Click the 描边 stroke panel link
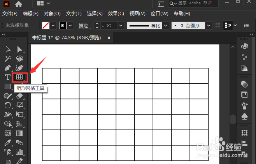 tap(85, 25)
